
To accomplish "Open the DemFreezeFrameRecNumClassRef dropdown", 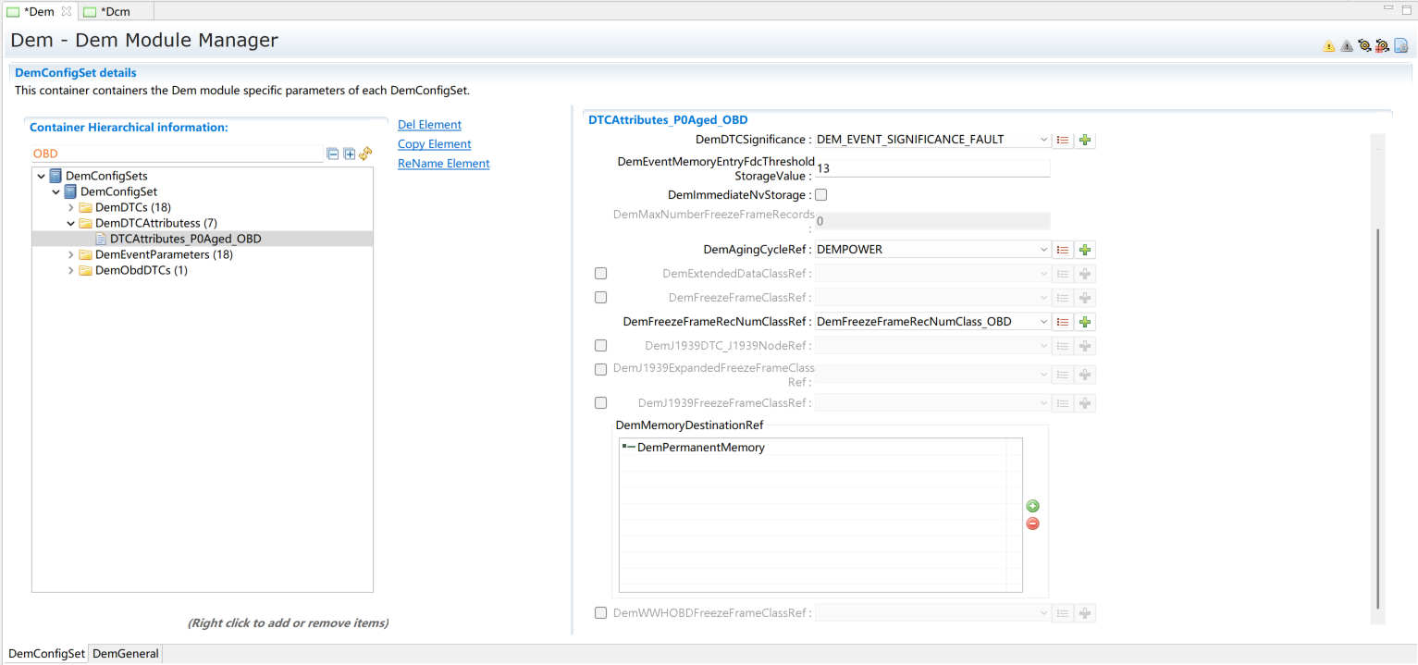I will coord(1043,322).
